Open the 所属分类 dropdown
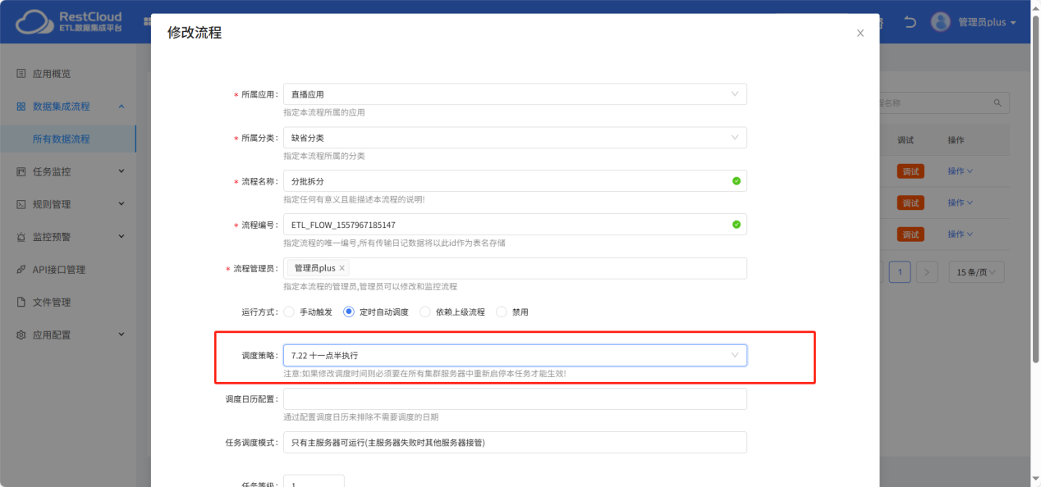This screenshot has width=1041, height=487. tap(515, 138)
